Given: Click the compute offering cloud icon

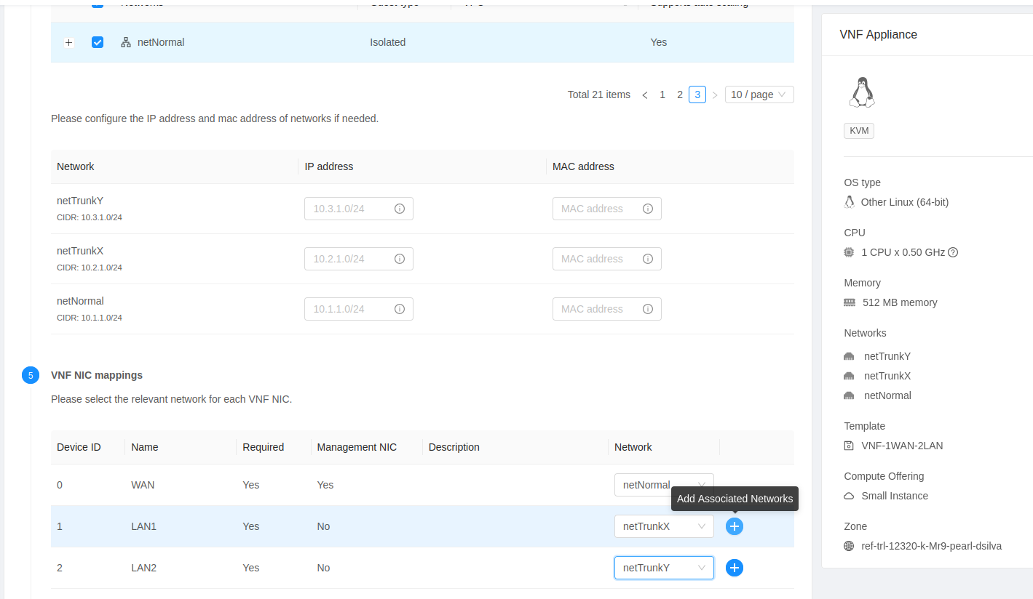Looking at the screenshot, I should 849,496.
